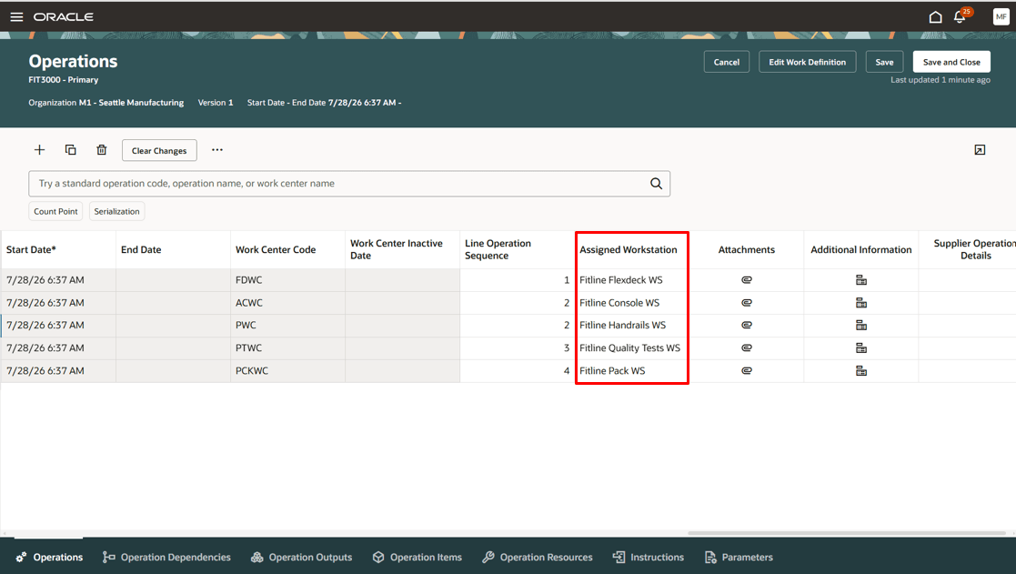1016x574 pixels.
Task: Click Edit Work Definition
Action: click(808, 62)
